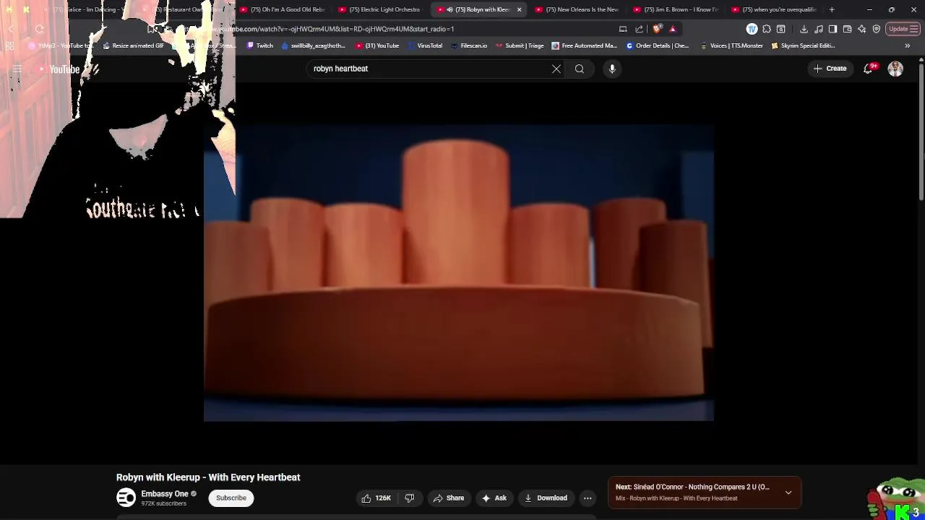
Task: Download the video
Action: point(546,498)
